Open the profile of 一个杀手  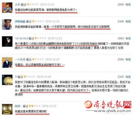coord(20,59)
